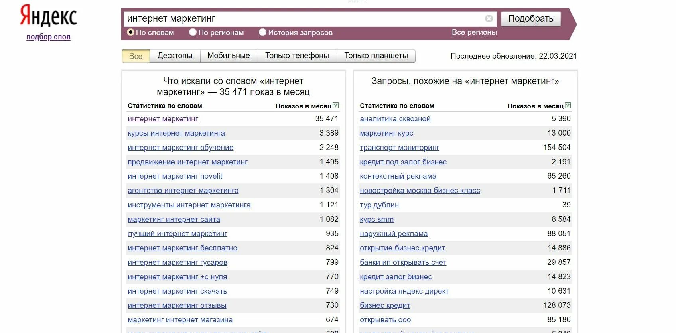Open агентство интернет маркетинга link

tap(183, 191)
